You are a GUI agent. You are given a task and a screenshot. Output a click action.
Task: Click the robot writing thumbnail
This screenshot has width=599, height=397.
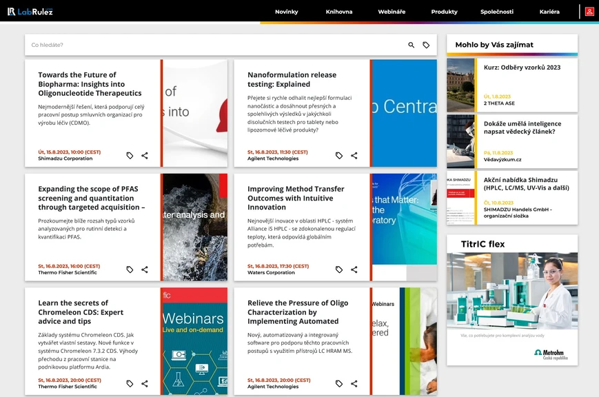click(x=460, y=141)
